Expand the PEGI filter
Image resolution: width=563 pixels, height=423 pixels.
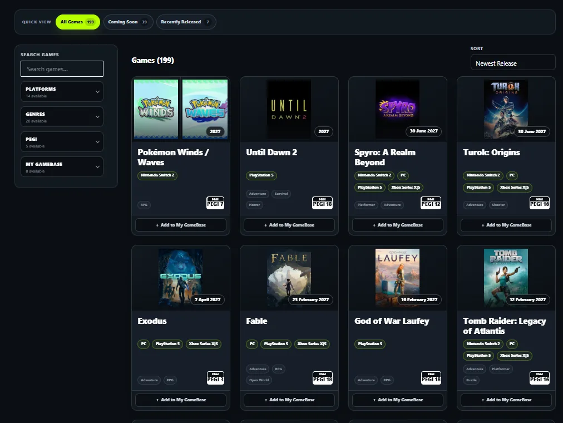pyautogui.click(x=62, y=142)
